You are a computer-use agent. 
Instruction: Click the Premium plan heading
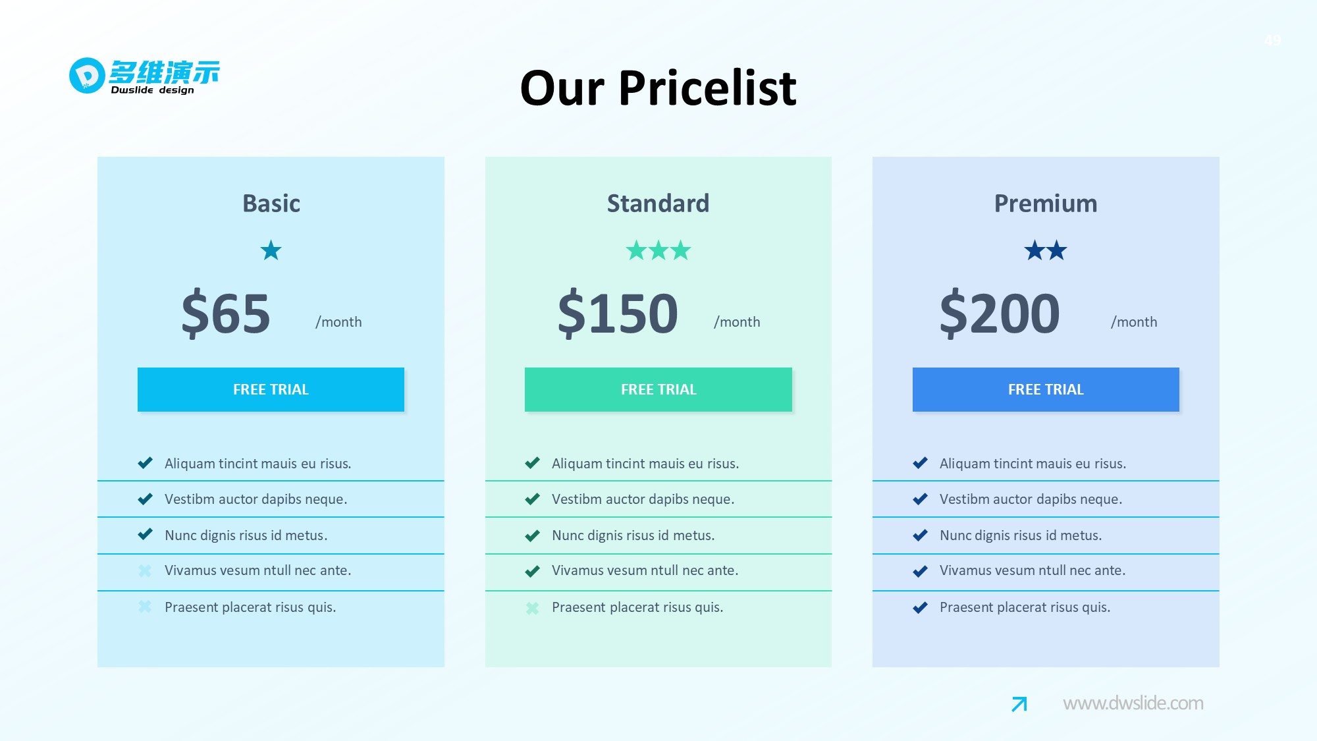pos(1045,204)
